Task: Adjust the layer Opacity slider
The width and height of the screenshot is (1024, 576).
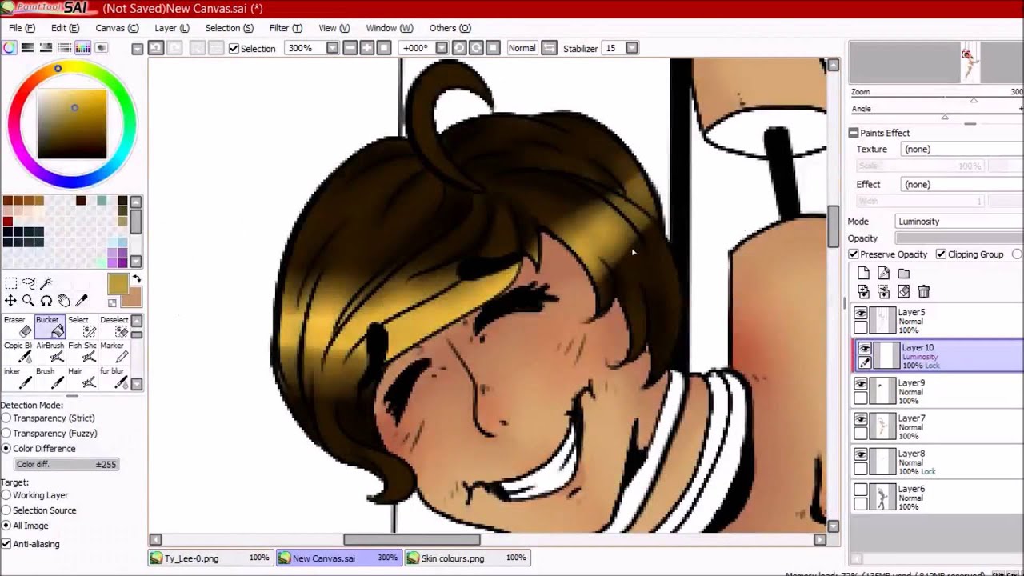Action: 959,238
